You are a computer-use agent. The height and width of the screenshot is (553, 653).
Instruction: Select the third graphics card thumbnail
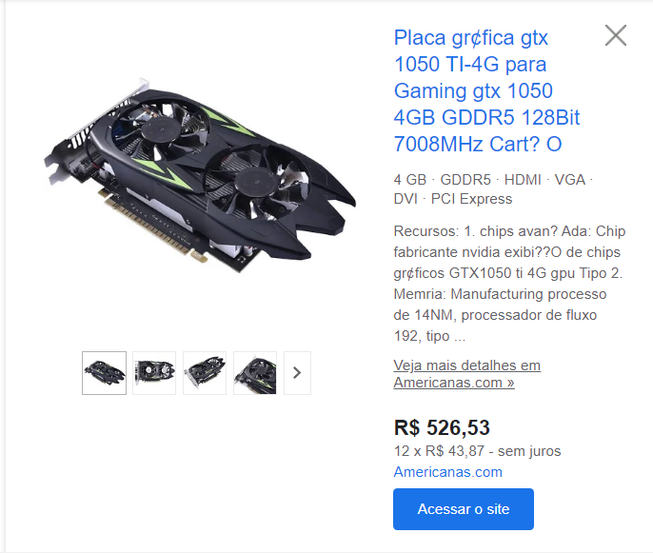[x=205, y=373]
